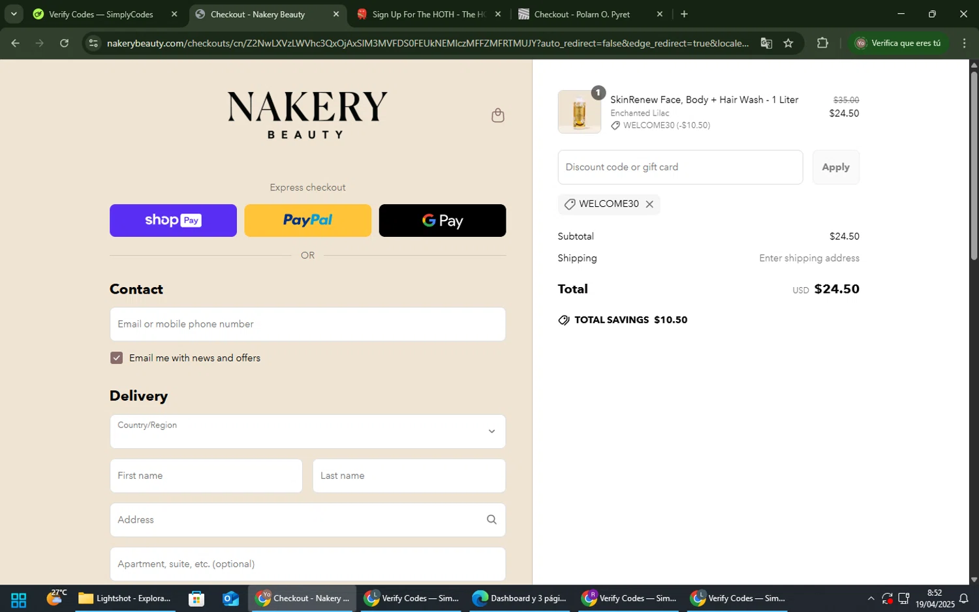
Task: Open the notifications bell in taskbar
Action: click(x=963, y=598)
